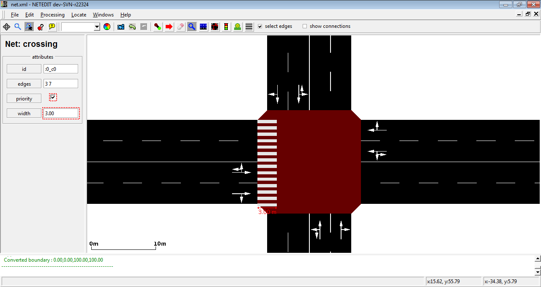Open the Locate menu
This screenshot has width=541, height=287.
point(79,15)
